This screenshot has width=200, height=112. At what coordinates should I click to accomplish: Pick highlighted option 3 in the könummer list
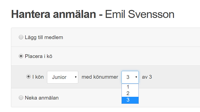coord(128,100)
